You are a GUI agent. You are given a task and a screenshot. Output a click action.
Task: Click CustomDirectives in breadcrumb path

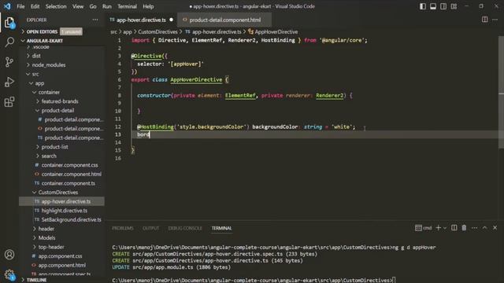[x=157, y=31]
